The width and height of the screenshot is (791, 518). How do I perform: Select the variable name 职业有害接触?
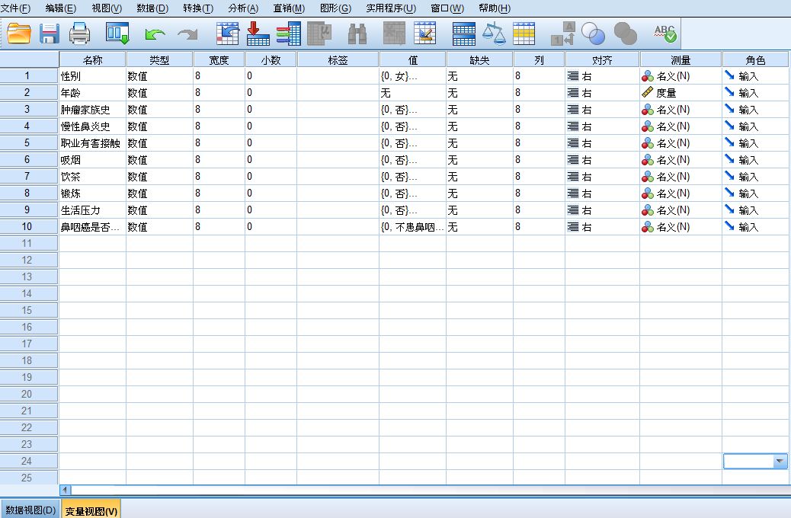coord(90,142)
